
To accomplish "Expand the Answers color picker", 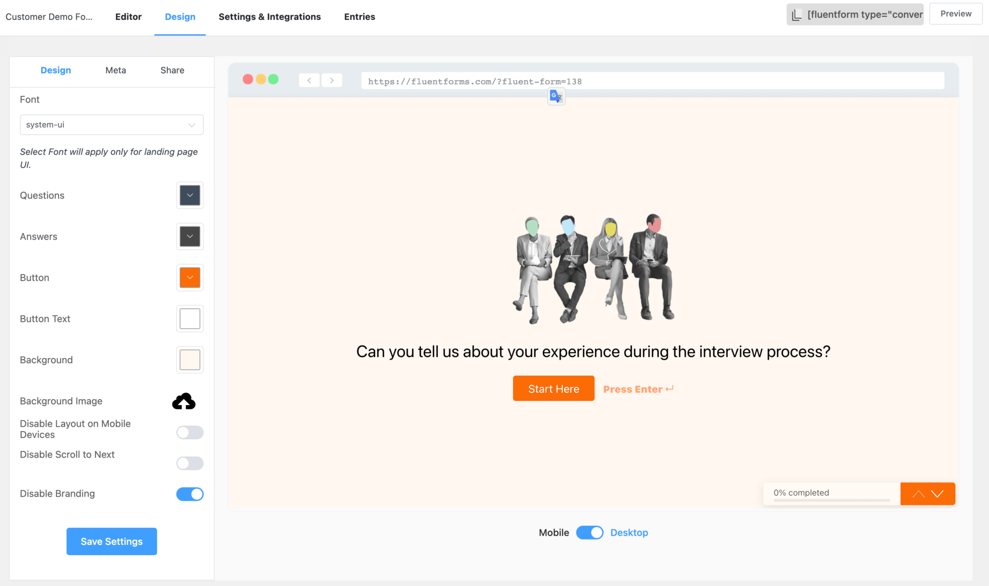I will pos(190,237).
